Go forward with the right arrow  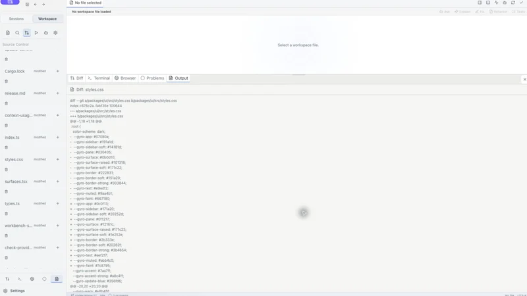tap(43, 5)
